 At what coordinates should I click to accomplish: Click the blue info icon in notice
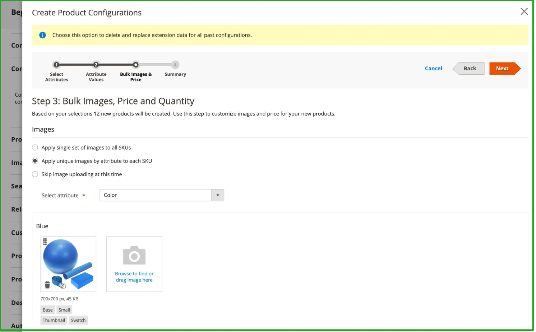click(x=42, y=35)
